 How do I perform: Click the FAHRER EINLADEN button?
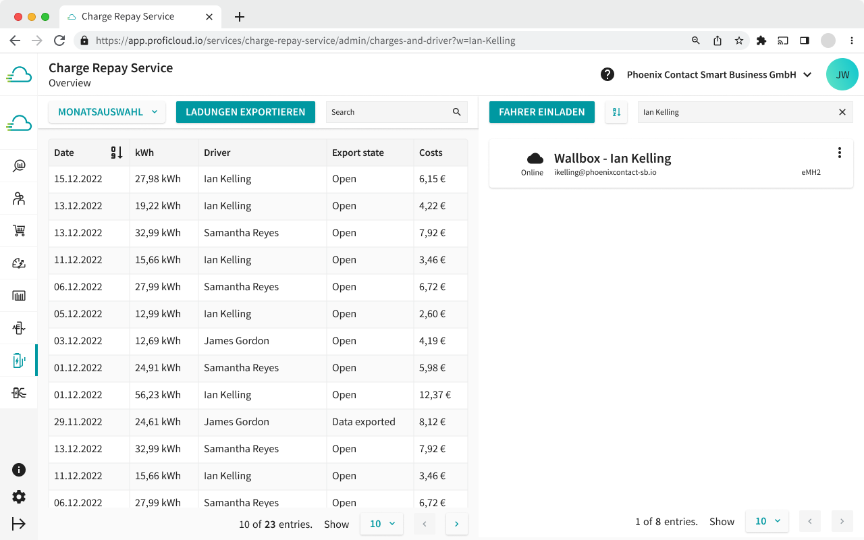click(x=541, y=112)
